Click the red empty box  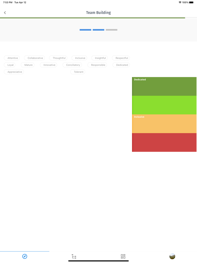[164, 142]
